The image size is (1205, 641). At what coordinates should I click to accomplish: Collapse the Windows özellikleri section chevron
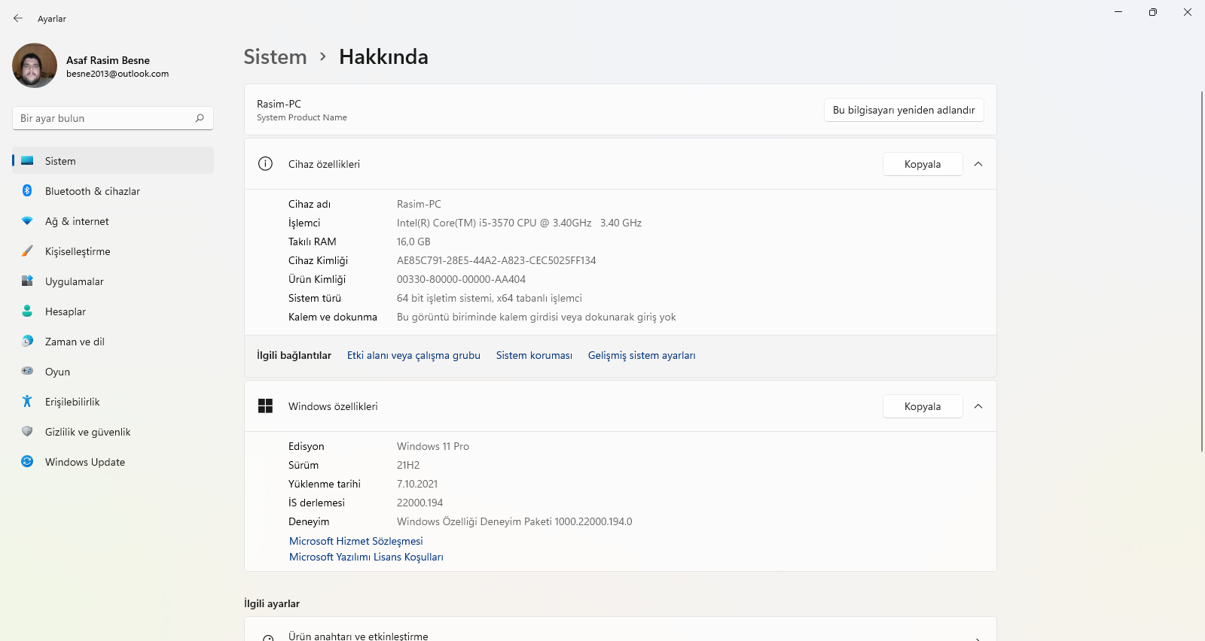pyautogui.click(x=978, y=406)
